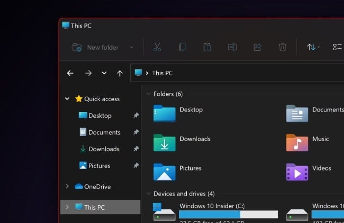Click the PC icon in address bar
Screen dimensions: 344x223
point(139,73)
